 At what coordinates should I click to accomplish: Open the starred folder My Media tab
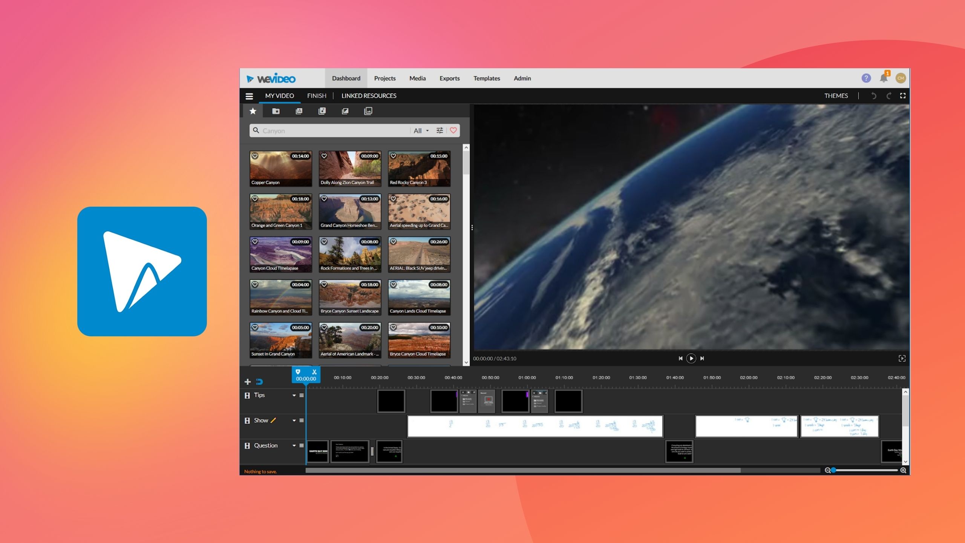click(276, 111)
